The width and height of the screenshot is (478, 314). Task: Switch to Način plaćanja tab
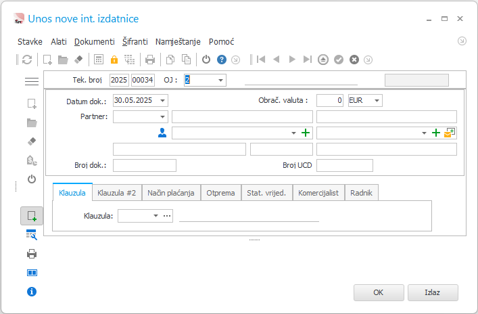(171, 193)
